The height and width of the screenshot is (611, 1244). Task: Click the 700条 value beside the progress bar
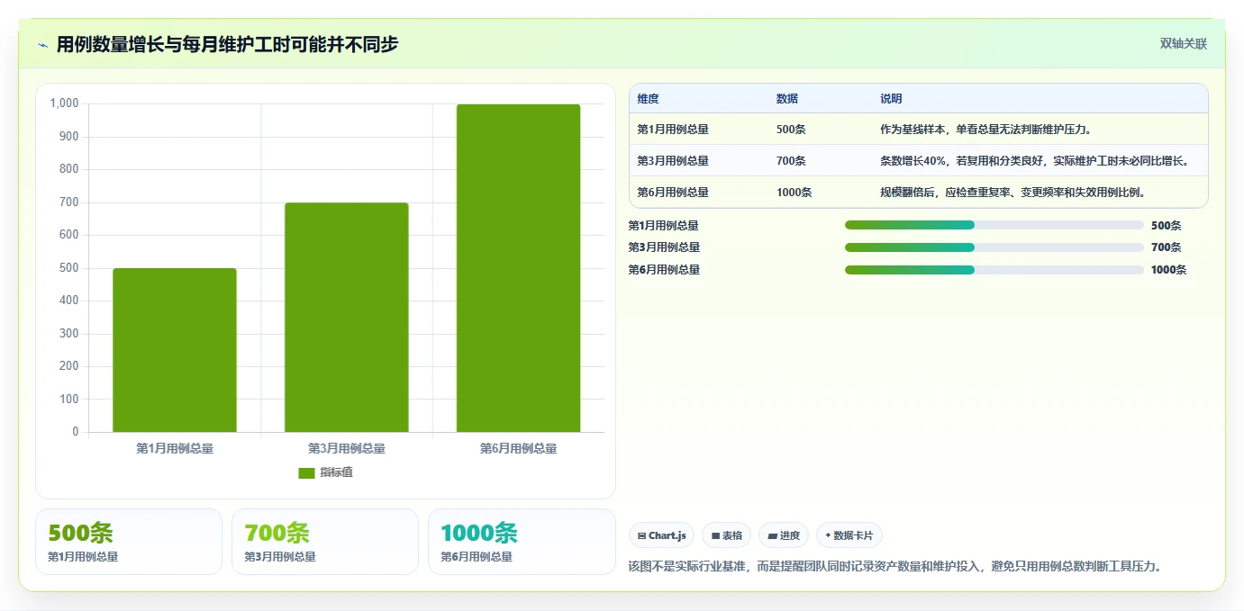pos(1166,247)
